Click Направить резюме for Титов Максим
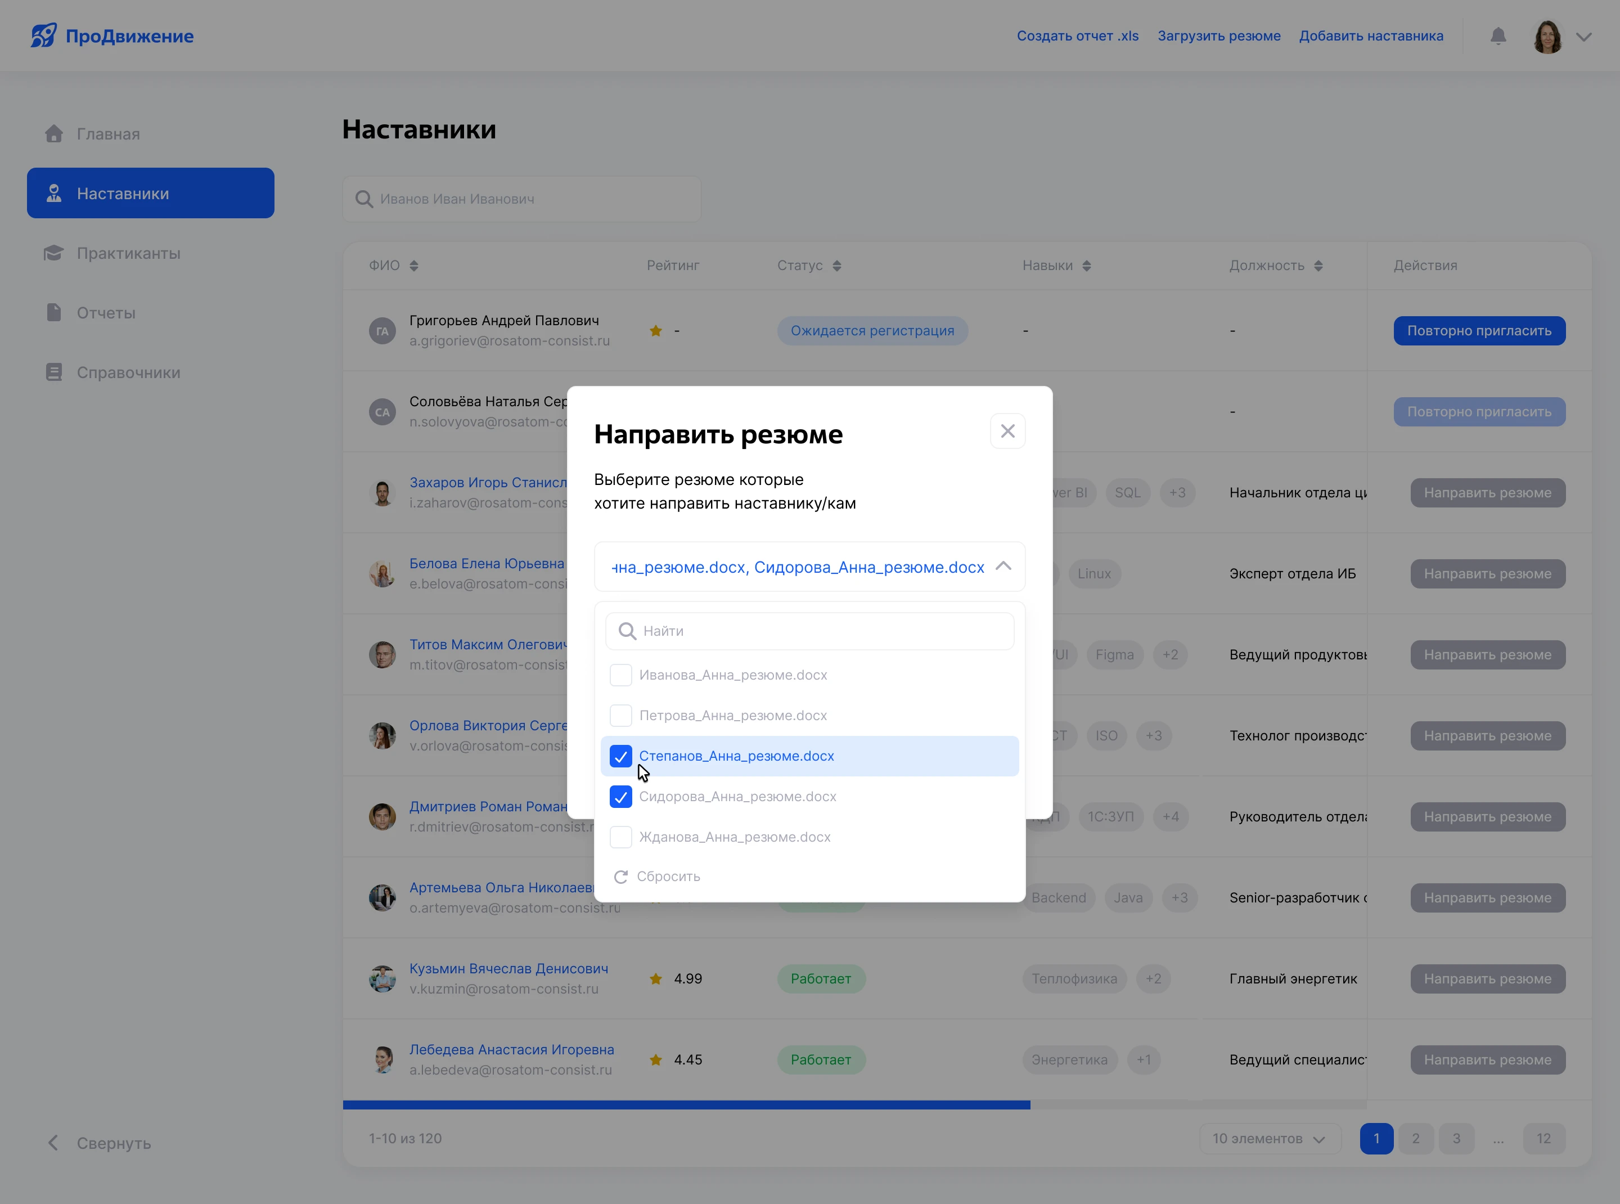Image resolution: width=1620 pixels, height=1204 pixels. click(x=1487, y=654)
